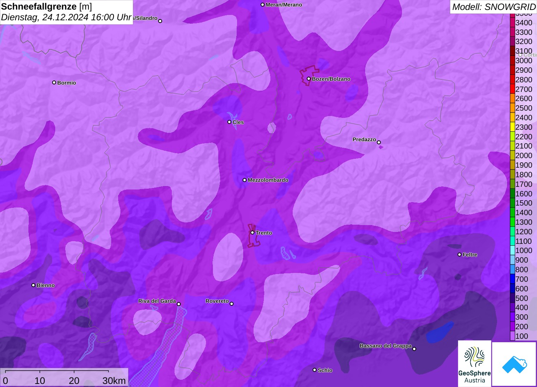537x387 pixels.
Task: Select the Meran/Merano city marker
Action: 262,5
